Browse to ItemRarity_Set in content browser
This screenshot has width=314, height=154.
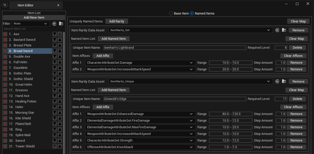[x=284, y=30]
